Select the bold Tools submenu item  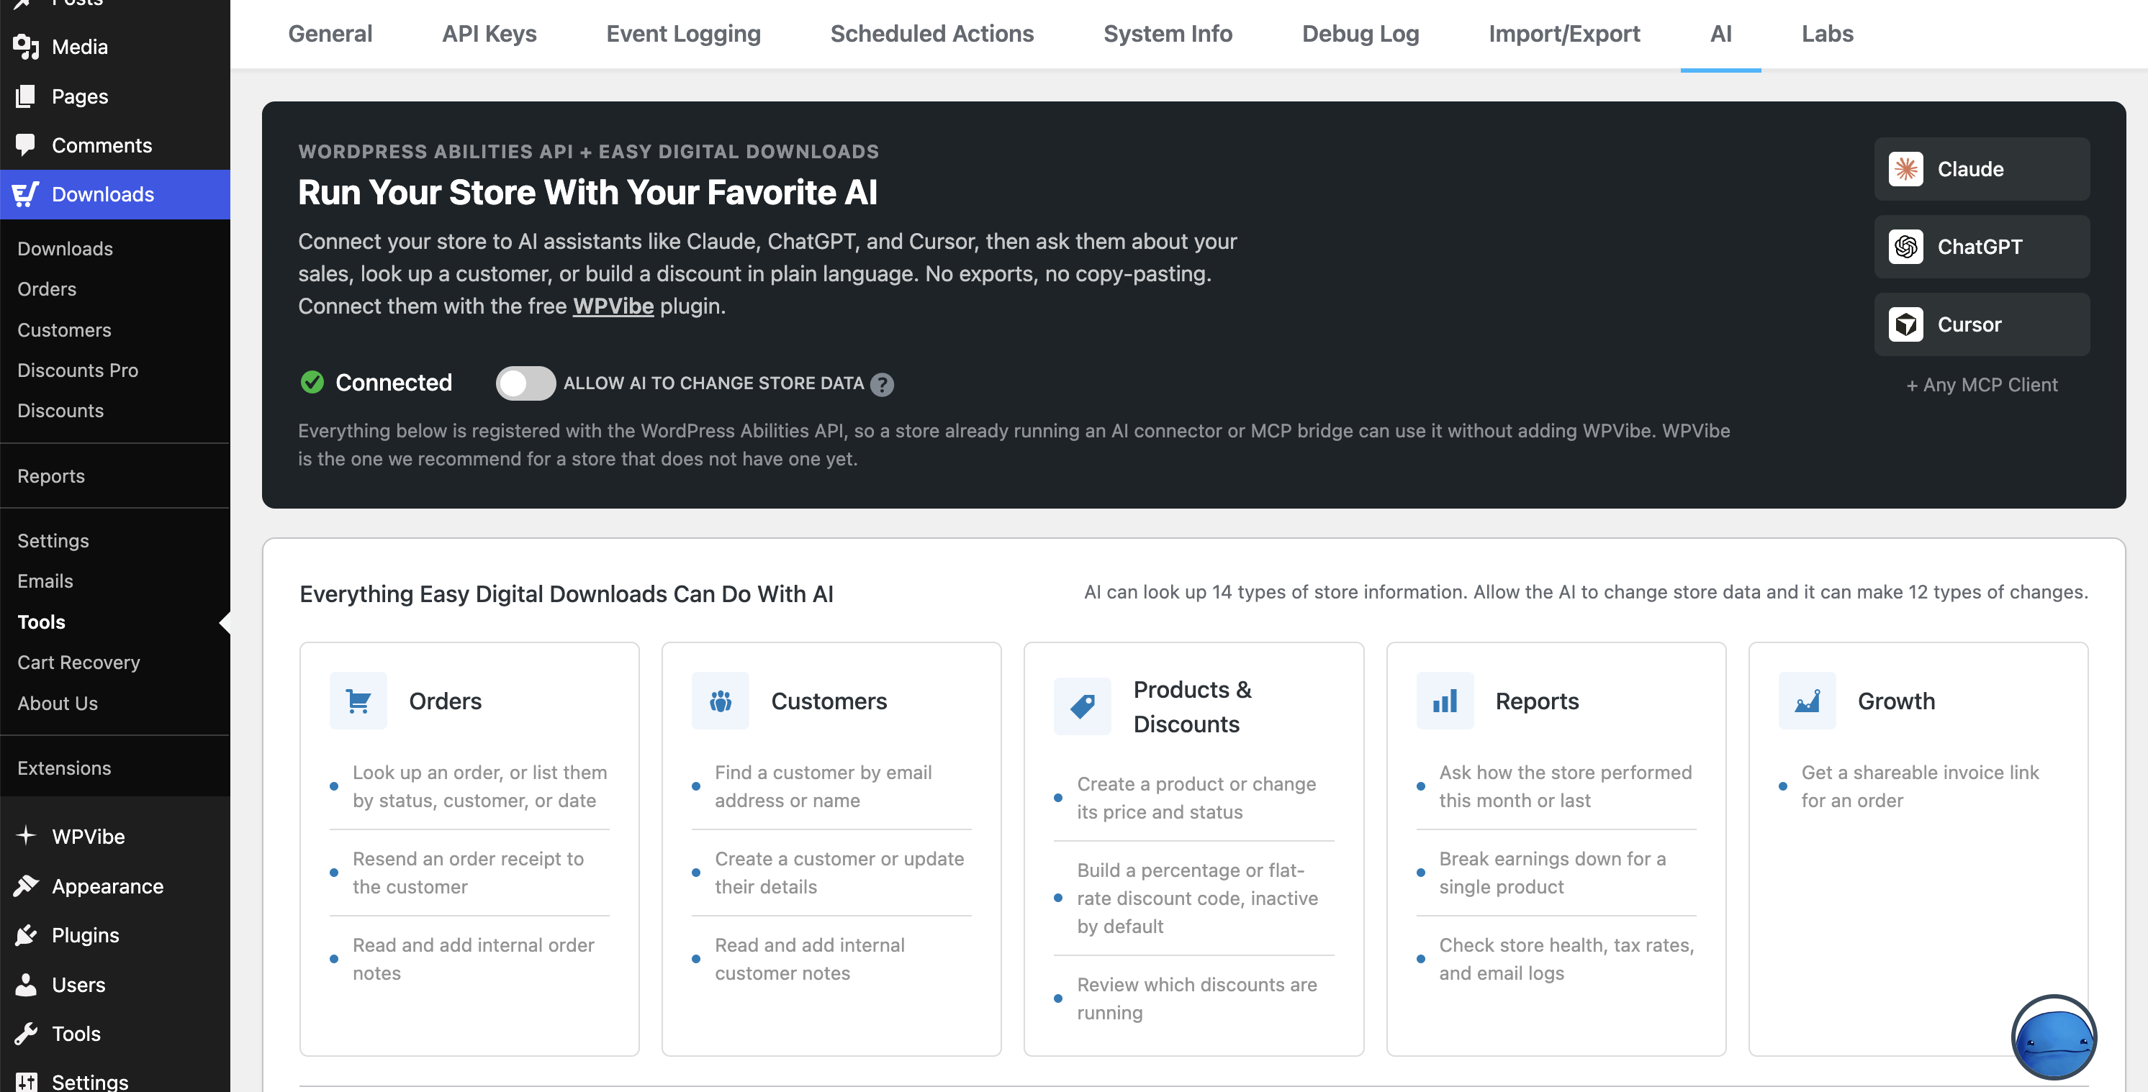[x=41, y=622]
